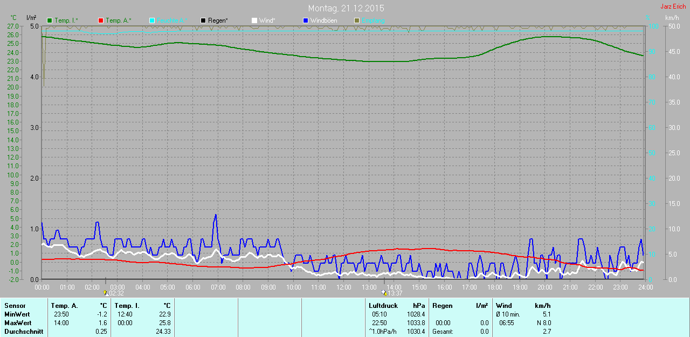This screenshot has width=690, height=337.
Task: Click the red Temp. A. legend swatch
Action: (101, 20)
